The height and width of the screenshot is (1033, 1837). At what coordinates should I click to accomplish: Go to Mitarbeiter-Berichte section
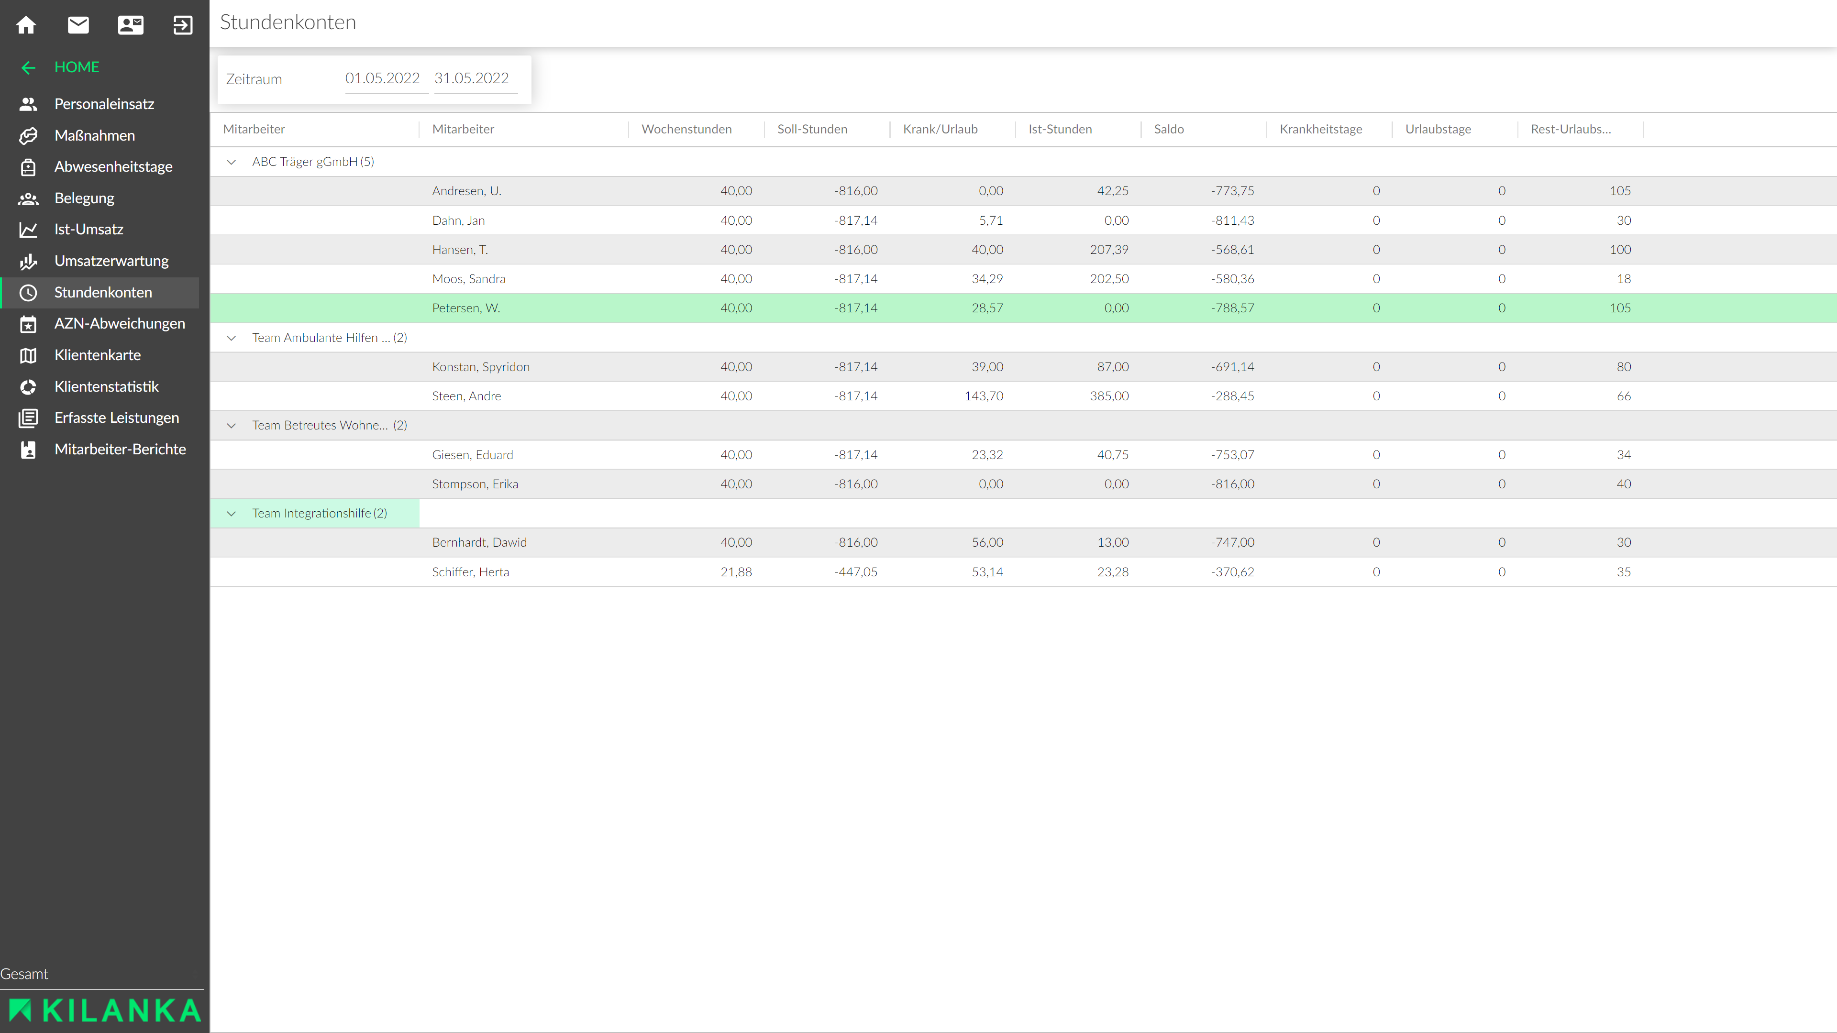(120, 449)
